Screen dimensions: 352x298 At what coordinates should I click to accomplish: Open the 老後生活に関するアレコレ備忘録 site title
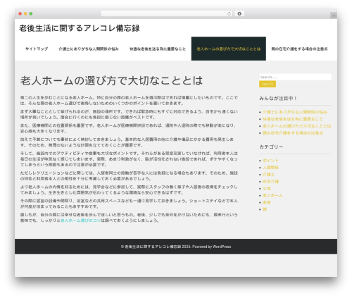tap(80, 28)
